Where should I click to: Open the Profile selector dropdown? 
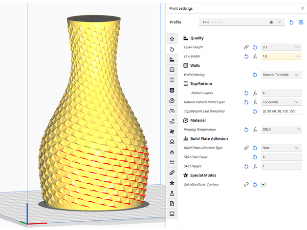242,22
